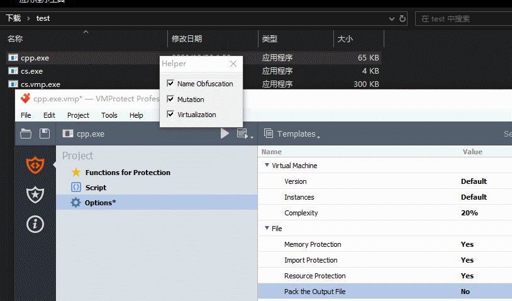Screen dimensions: 512x301
Task: Click the search test folder field
Action: [464, 19]
